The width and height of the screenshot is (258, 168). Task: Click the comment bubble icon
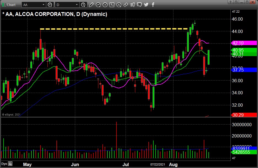coord(139,5)
